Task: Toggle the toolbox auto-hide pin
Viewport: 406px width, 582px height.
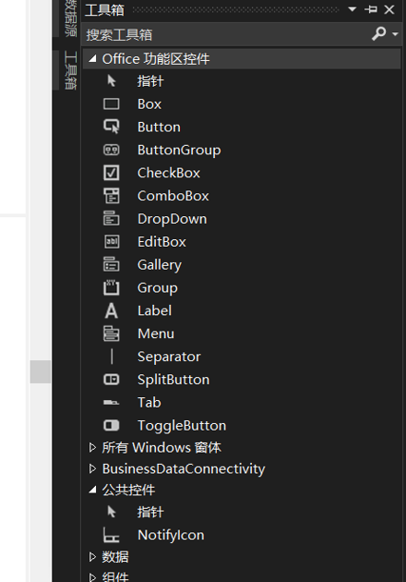Action: click(371, 9)
